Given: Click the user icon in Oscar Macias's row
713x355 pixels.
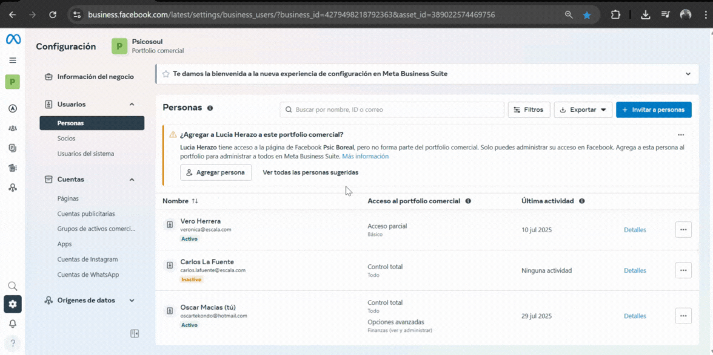Looking at the screenshot, I should [x=170, y=311].
